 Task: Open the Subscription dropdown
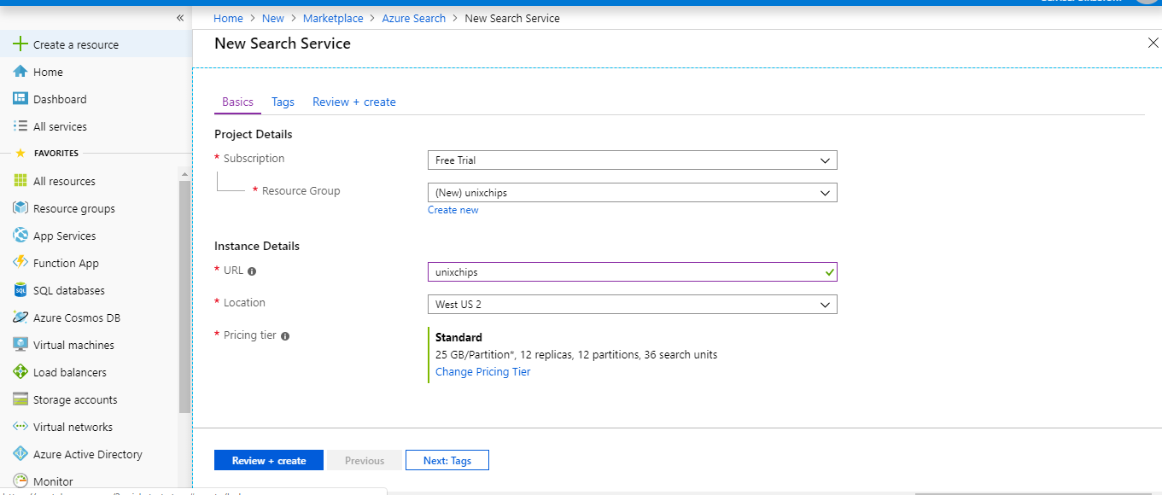coord(632,160)
